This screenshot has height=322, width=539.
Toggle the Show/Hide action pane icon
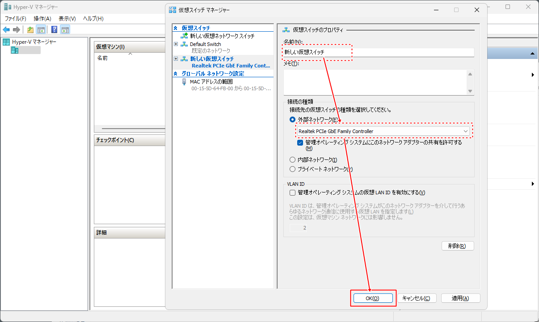point(65,30)
